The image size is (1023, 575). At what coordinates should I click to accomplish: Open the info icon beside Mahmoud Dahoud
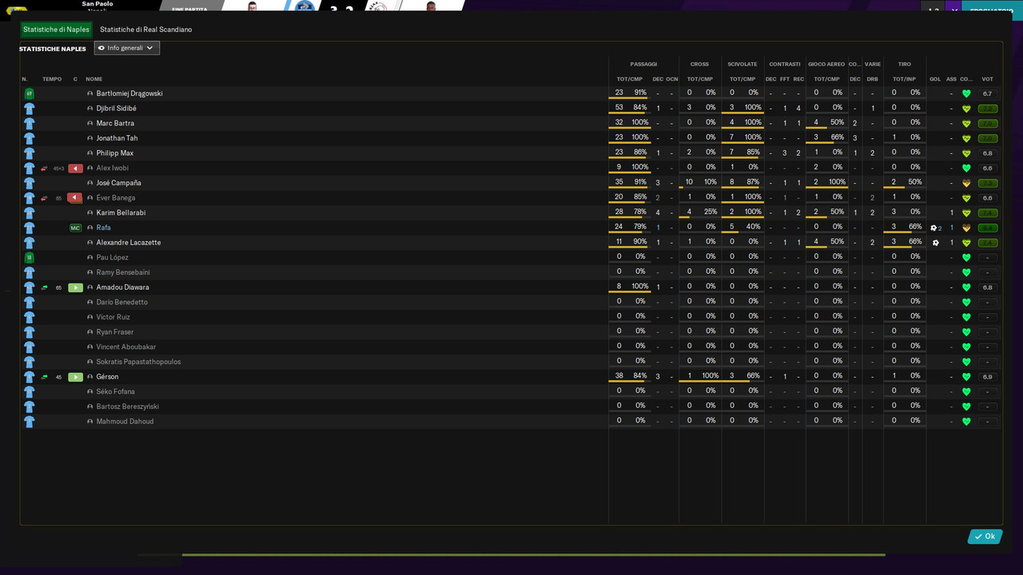[x=90, y=422]
